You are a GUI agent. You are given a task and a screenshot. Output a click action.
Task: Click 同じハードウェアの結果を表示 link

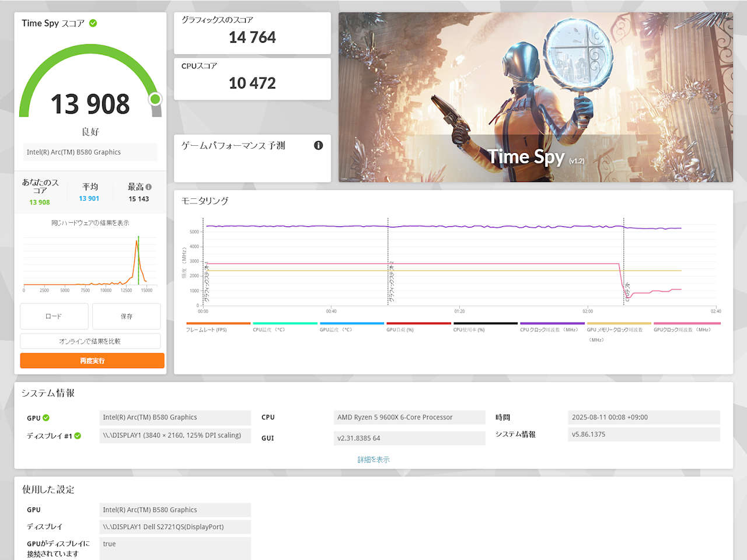pyautogui.click(x=90, y=223)
